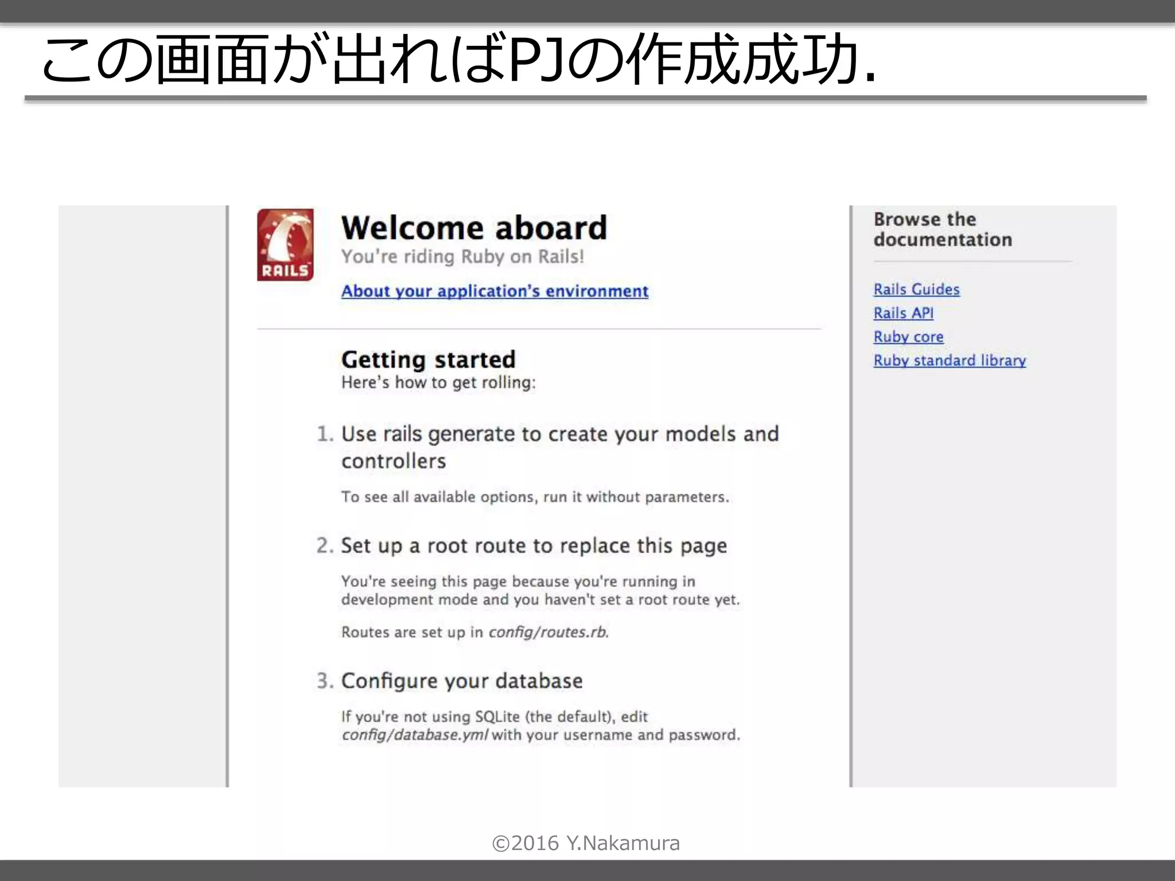Click Here's how to get rolling text
Viewport: 1175px width, 881px height.
point(438,383)
